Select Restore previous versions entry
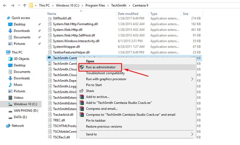This screenshot has width=240, height=145. [x=104, y=127]
